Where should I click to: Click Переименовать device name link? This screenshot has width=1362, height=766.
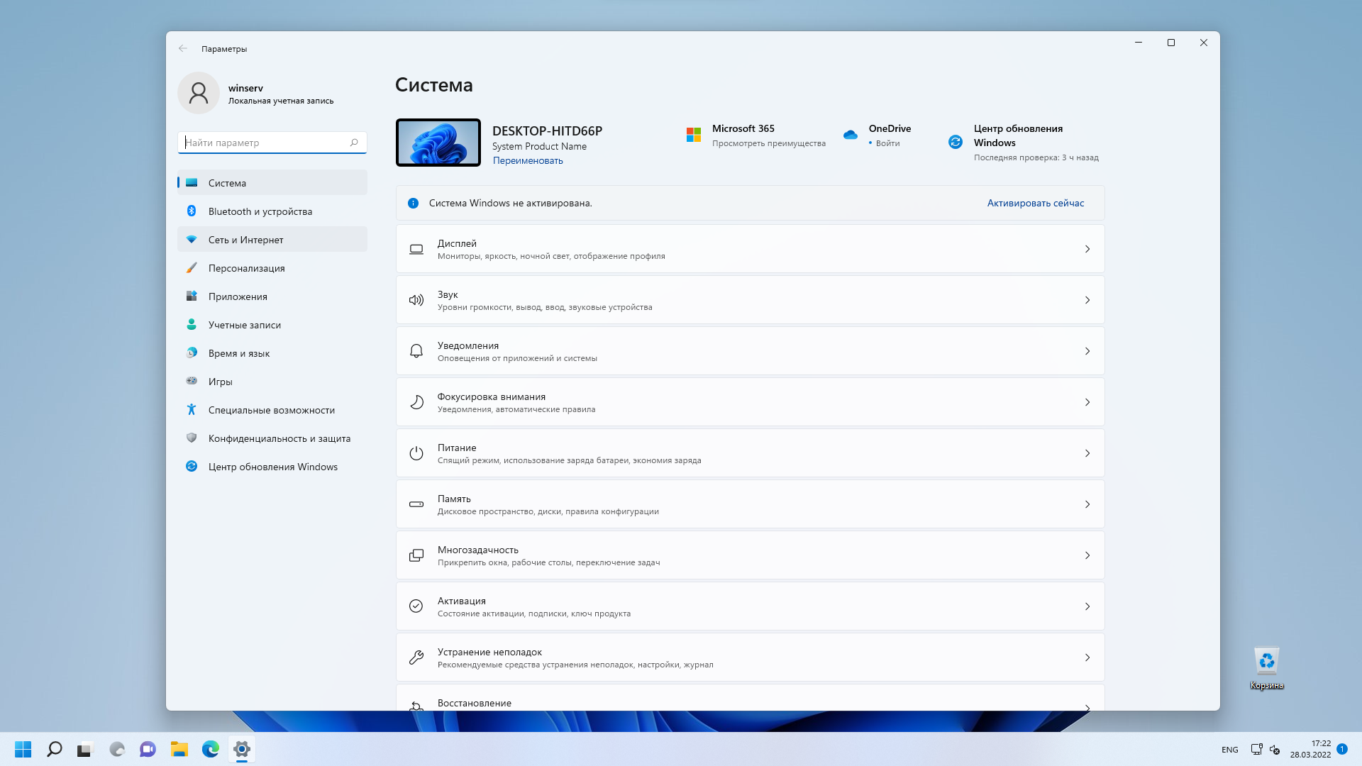[x=526, y=160]
